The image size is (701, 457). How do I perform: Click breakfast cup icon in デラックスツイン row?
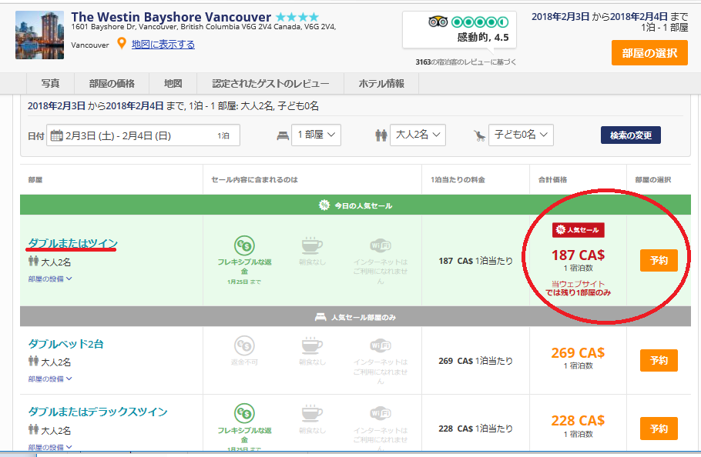click(312, 413)
